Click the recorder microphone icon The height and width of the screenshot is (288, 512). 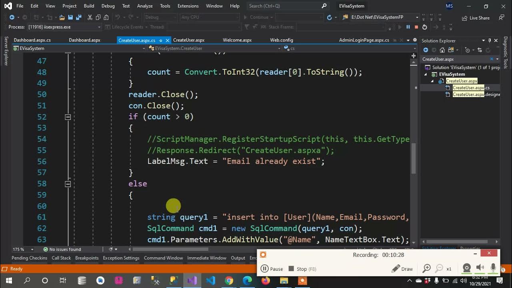coord(493,268)
